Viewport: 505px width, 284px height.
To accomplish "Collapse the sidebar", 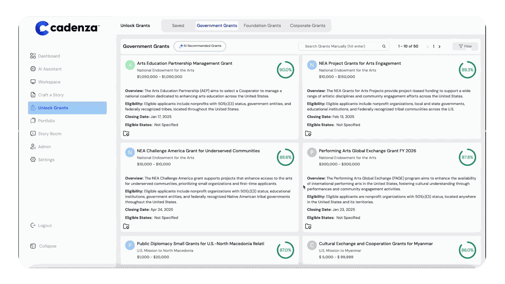I will (43, 246).
